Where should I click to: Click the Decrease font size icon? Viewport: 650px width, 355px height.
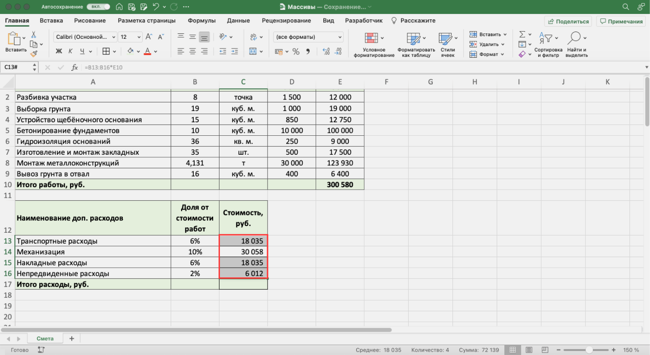pyautogui.click(x=161, y=37)
